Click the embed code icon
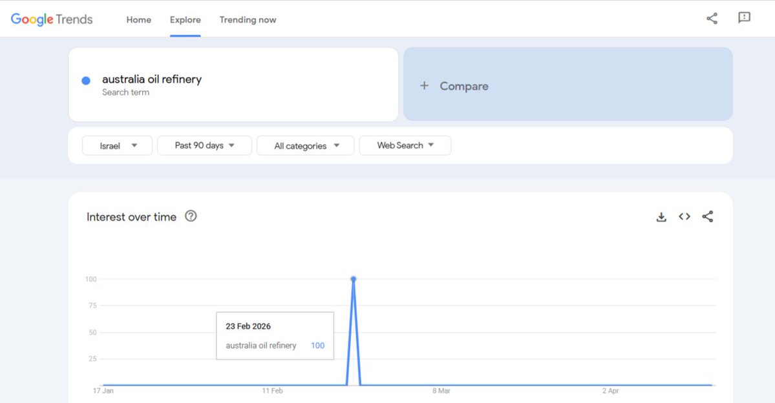Viewport: 775px width, 403px height. click(684, 216)
